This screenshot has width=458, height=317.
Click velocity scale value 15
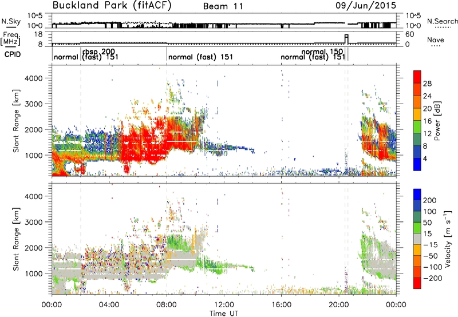coord(427,234)
